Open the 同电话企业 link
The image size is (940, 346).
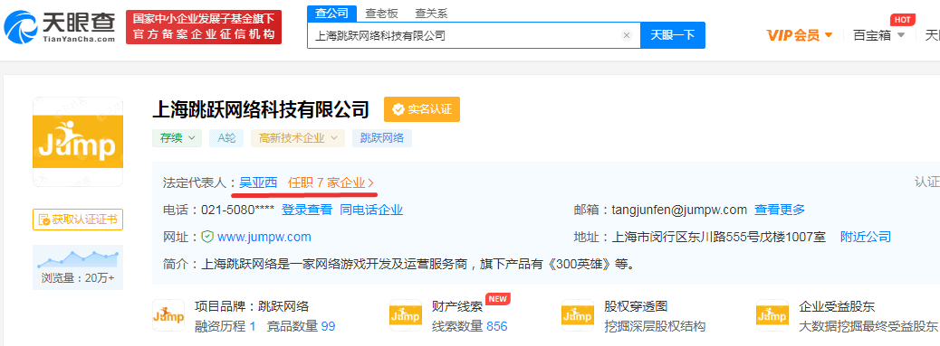click(371, 210)
